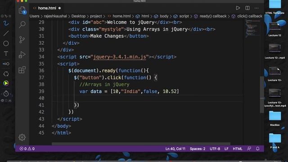Select the freehand curve annotation tool

tap(6, 23)
